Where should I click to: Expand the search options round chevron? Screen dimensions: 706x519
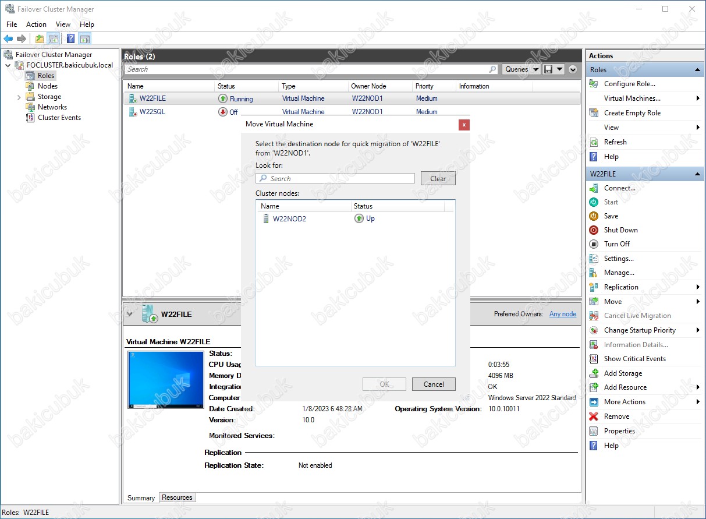(573, 69)
